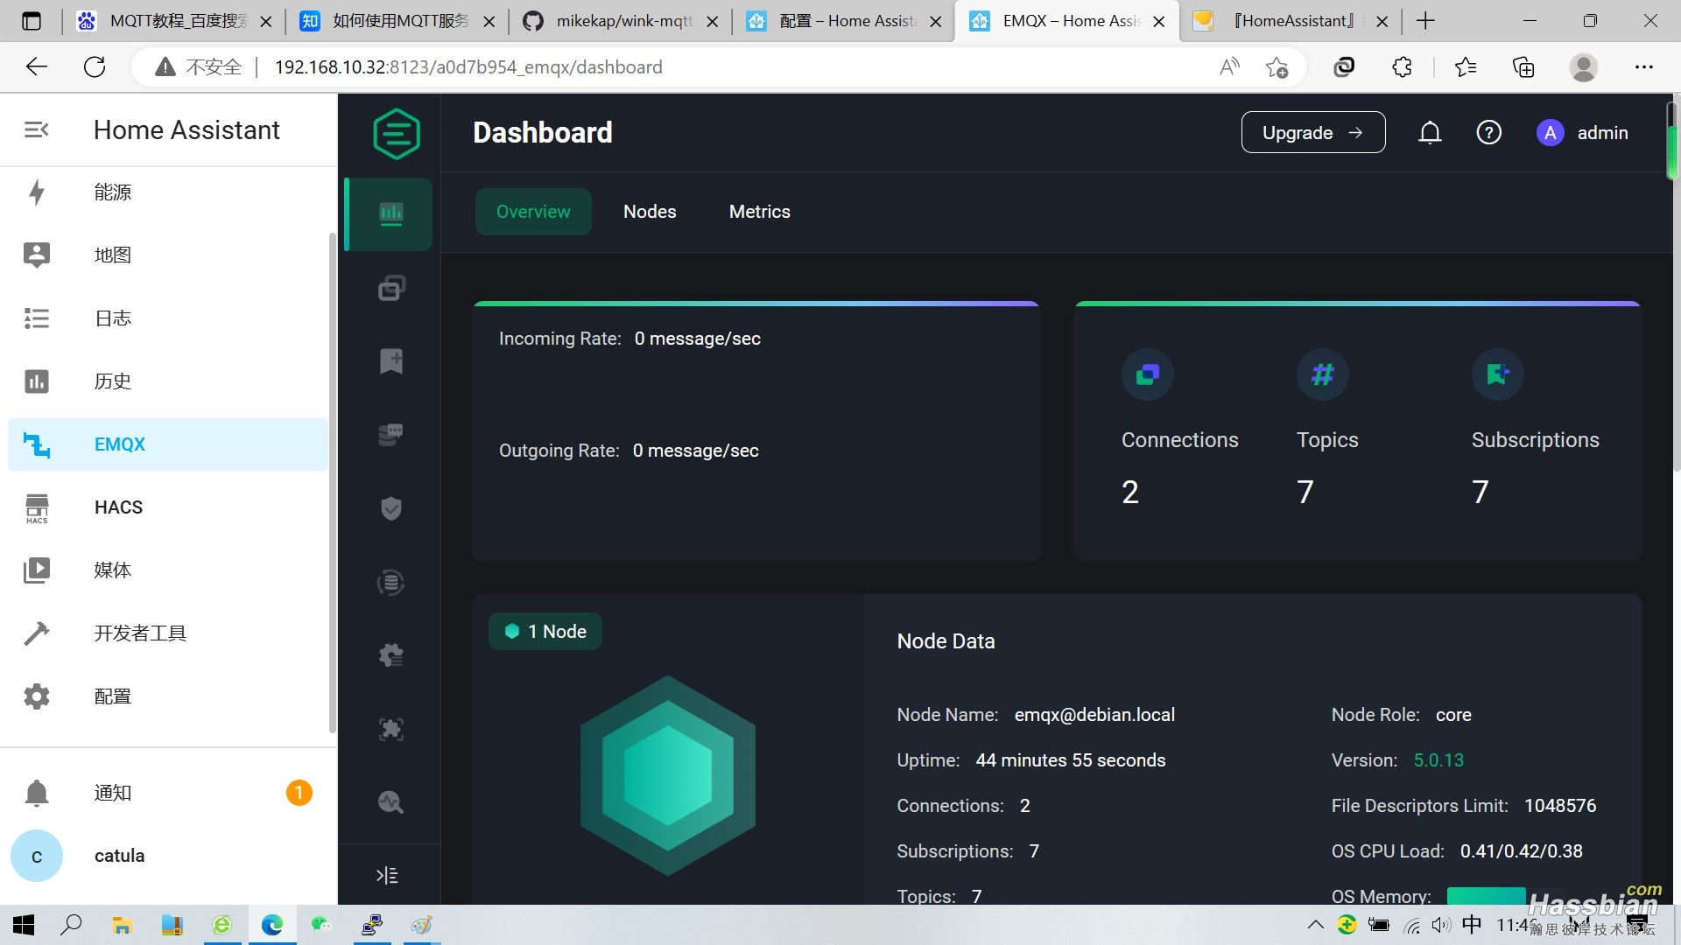Switch to the Metrics tab
Viewport: 1681px width, 945px height.
[759, 212]
